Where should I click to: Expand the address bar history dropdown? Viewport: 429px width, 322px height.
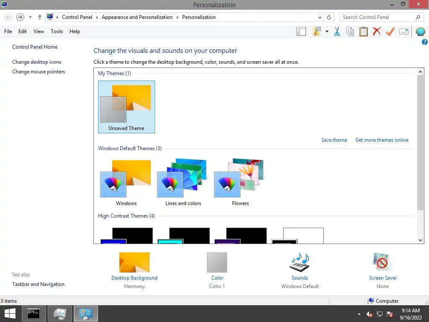tap(320, 17)
